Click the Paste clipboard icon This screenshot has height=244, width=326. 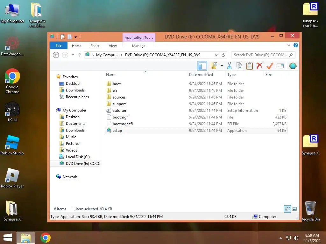249,66
